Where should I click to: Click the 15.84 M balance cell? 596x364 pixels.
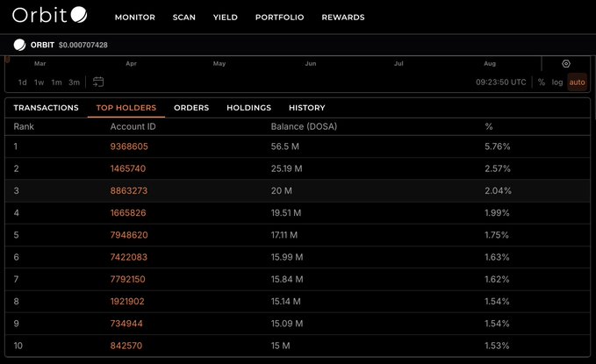pos(287,279)
